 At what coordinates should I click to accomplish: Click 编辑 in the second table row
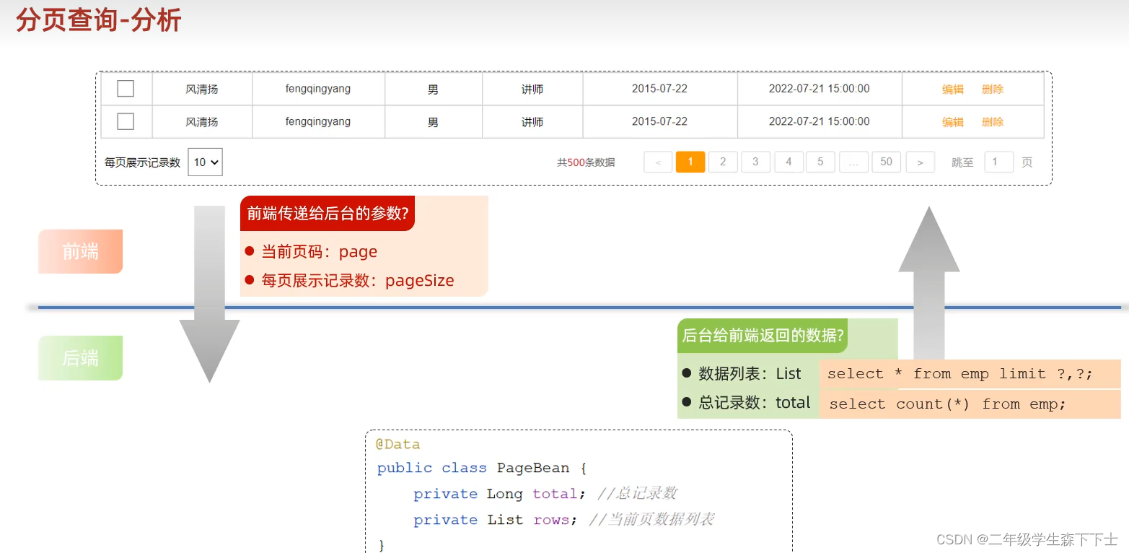(x=953, y=122)
